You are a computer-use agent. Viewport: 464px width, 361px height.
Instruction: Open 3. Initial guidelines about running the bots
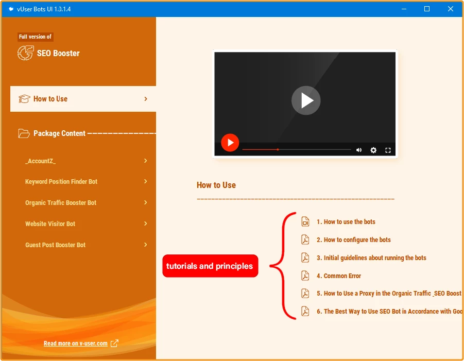(x=371, y=257)
